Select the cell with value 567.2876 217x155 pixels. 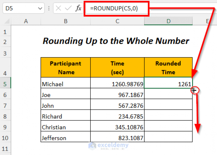[117, 104]
